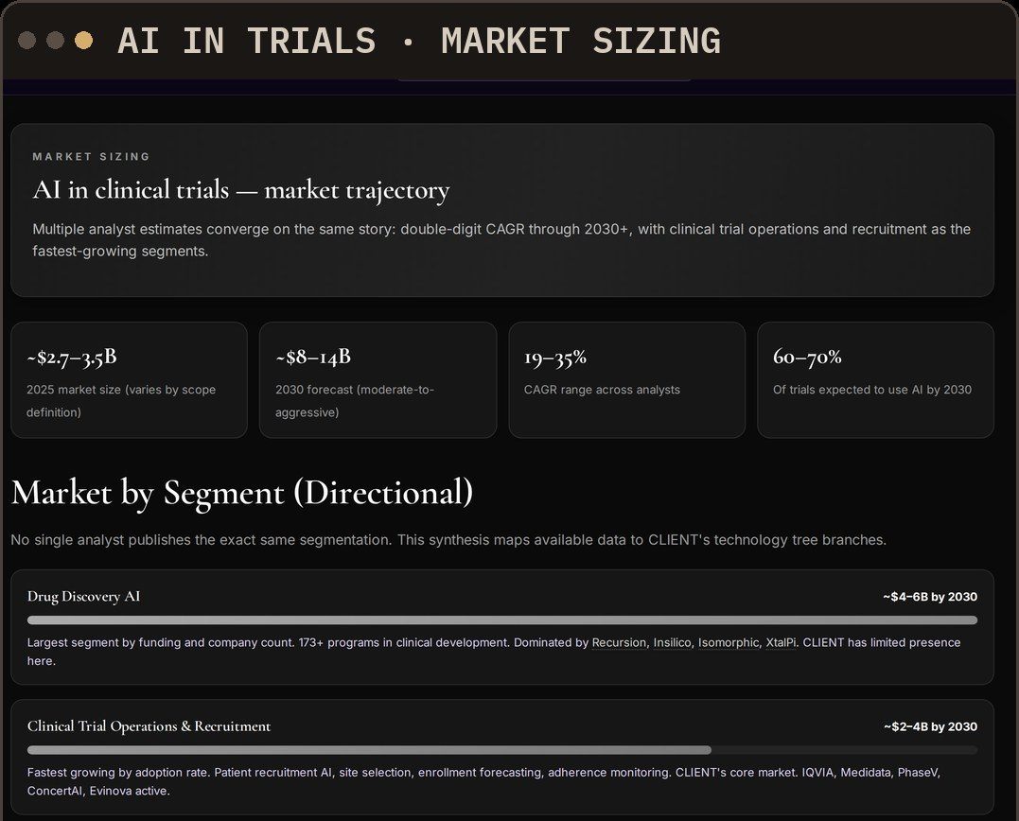
Task: Select the 60–70% trials using AI card
Action: click(x=875, y=380)
